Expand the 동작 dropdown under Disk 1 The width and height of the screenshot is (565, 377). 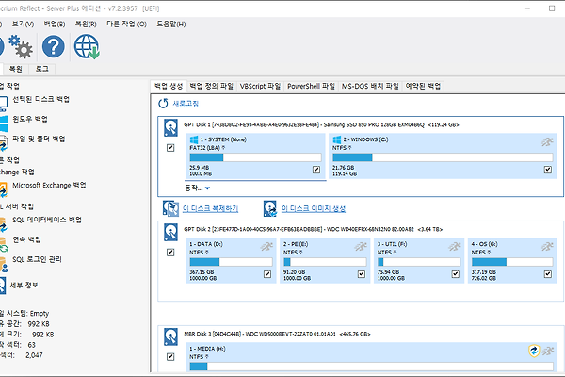pos(198,188)
